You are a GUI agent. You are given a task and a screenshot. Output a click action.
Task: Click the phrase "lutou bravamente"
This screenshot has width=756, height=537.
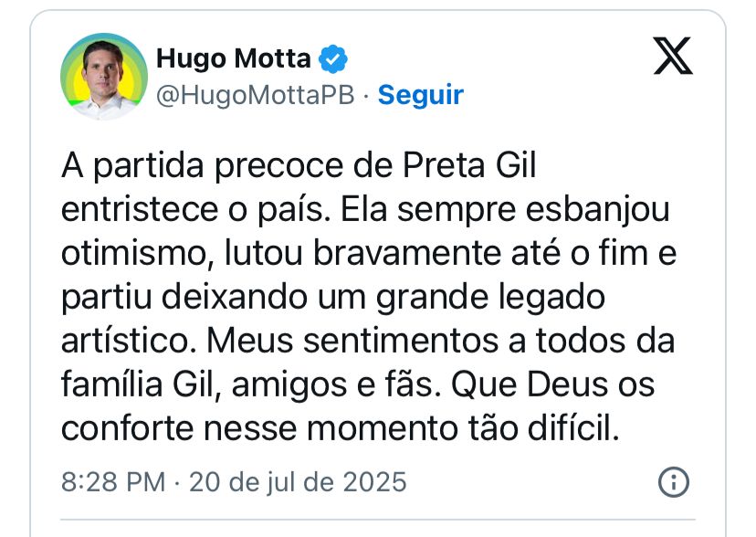click(x=362, y=253)
